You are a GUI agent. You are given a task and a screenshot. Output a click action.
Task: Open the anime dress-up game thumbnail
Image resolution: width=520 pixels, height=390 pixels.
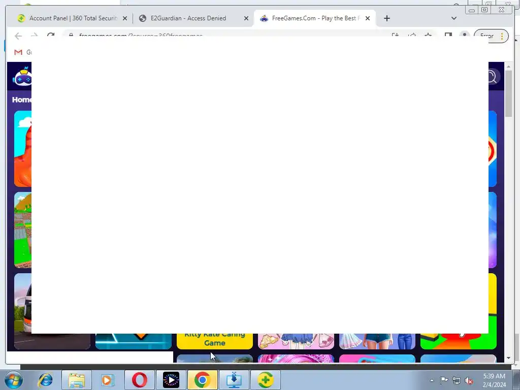tap(296, 341)
